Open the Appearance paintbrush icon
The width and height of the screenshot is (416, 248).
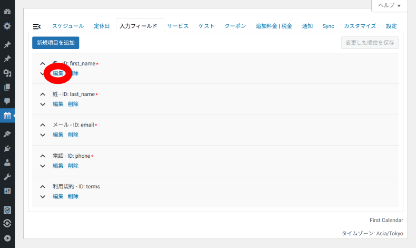pos(7,134)
